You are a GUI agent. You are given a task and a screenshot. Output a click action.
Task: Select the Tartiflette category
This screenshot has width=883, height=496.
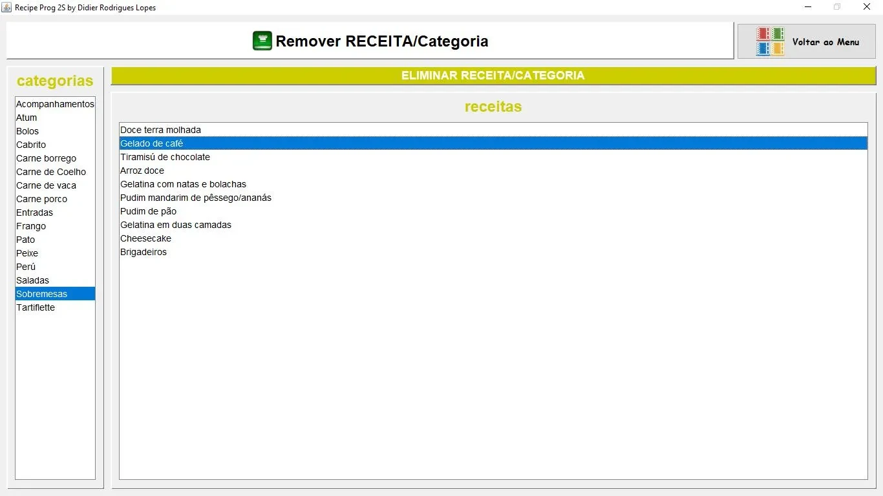pos(36,307)
